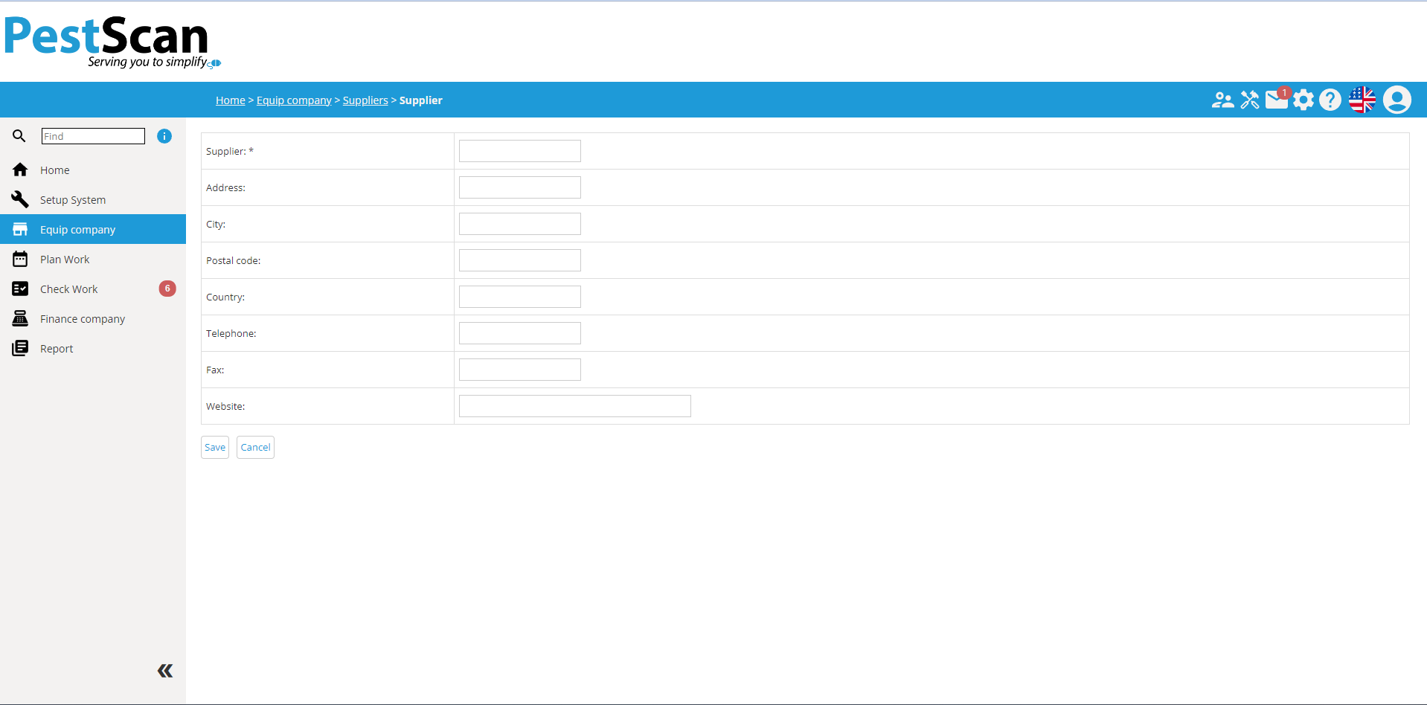Open the user profile avatar icon
The height and width of the screenshot is (705, 1427).
coord(1397,100)
